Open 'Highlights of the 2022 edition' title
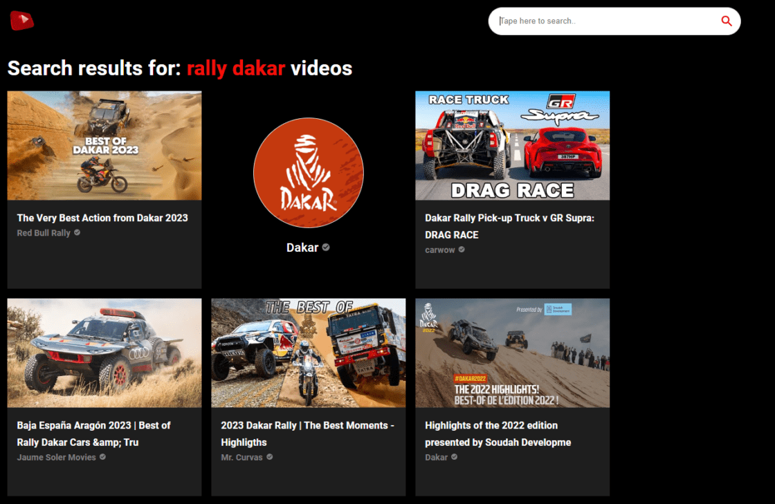 pyautogui.click(x=498, y=433)
